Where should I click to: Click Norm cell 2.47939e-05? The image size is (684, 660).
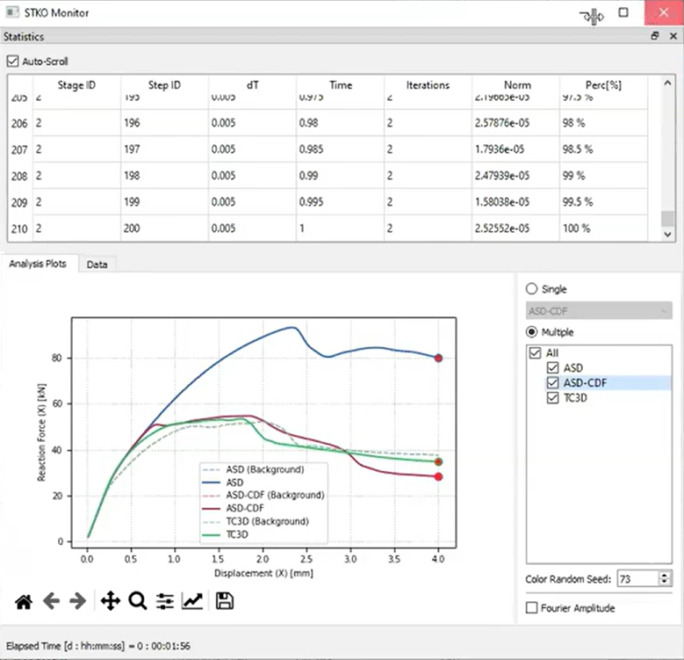tap(515, 176)
